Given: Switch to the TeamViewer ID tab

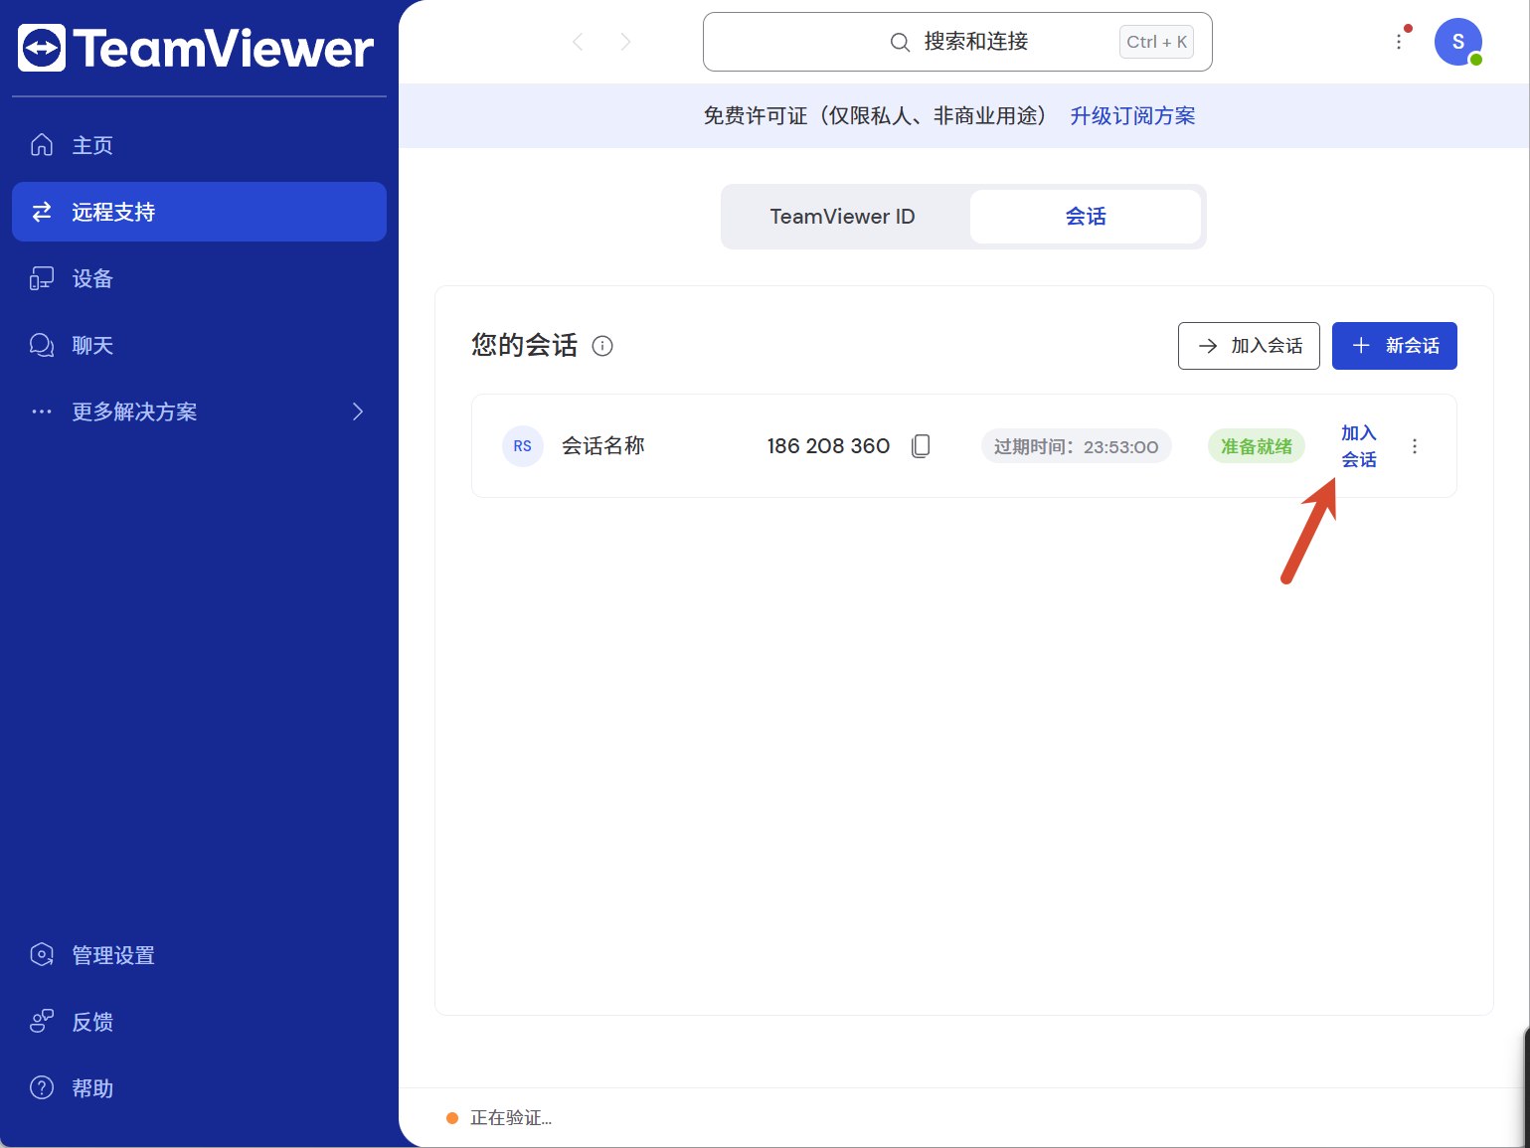Looking at the screenshot, I should tap(843, 217).
